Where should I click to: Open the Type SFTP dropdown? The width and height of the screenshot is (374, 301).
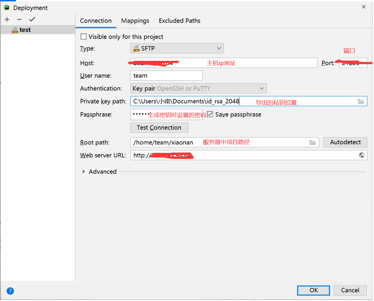point(177,48)
